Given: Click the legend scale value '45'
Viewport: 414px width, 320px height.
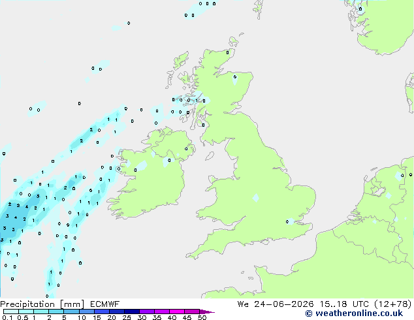Looking at the screenshot, I should (x=187, y=317).
